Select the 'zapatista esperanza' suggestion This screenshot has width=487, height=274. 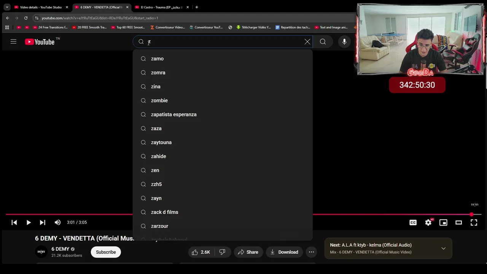coord(223,115)
